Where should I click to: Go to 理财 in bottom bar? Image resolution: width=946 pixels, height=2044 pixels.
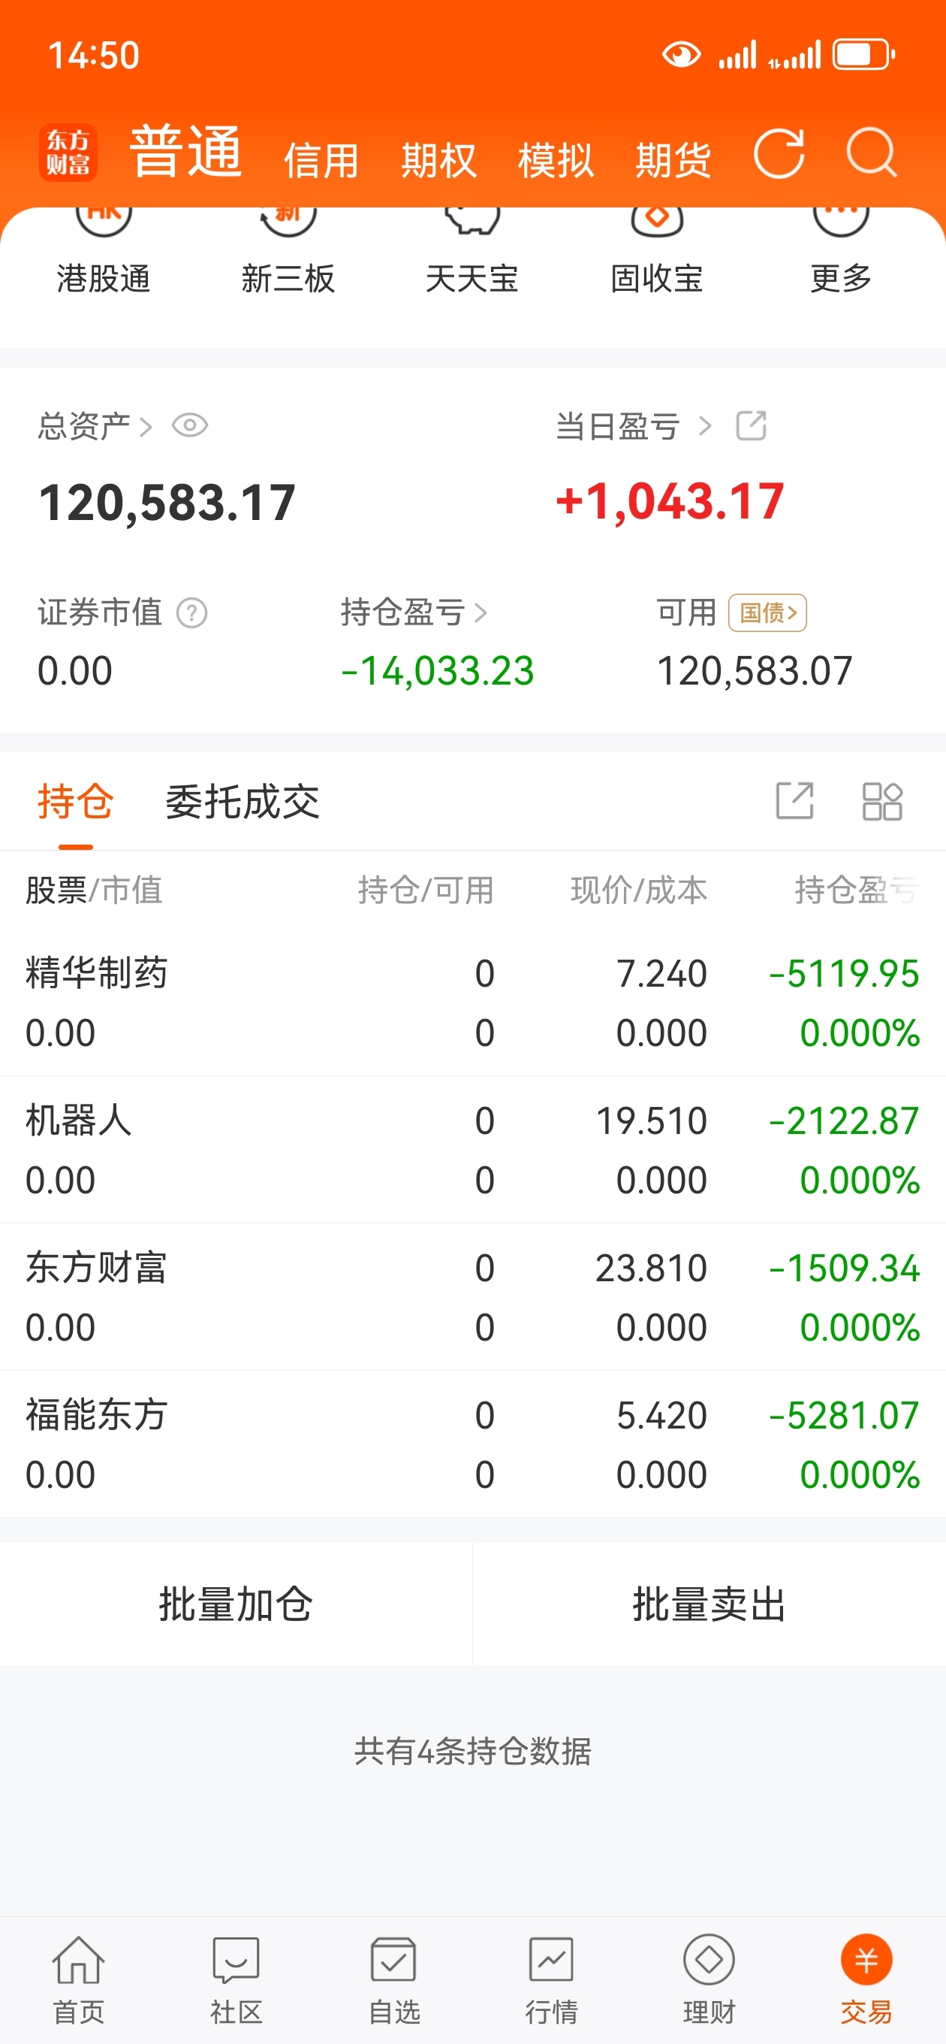(709, 1979)
